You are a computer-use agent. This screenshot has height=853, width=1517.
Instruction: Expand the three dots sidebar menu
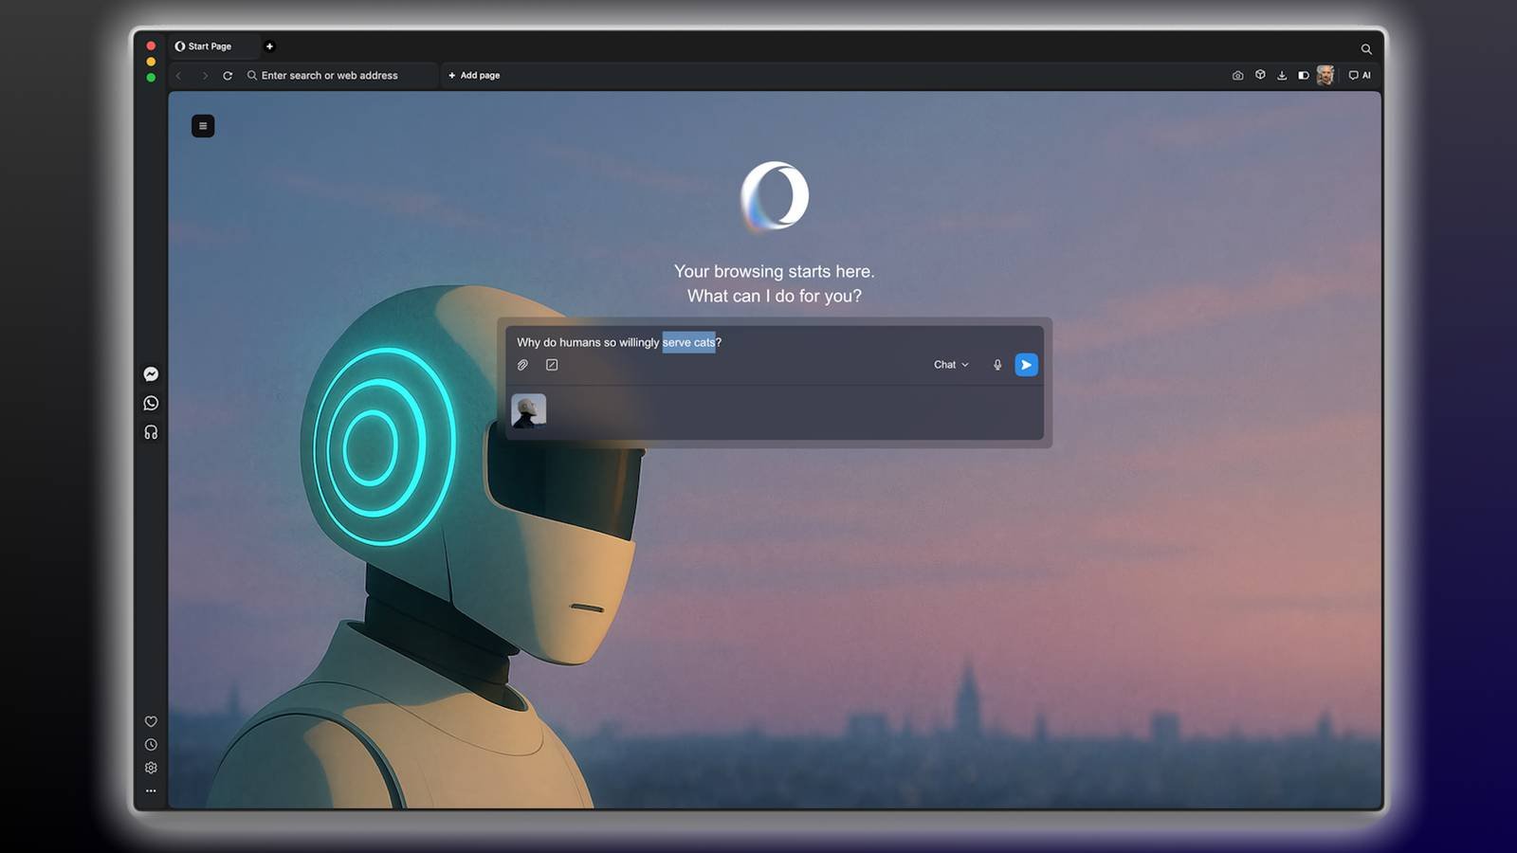(151, 790)
